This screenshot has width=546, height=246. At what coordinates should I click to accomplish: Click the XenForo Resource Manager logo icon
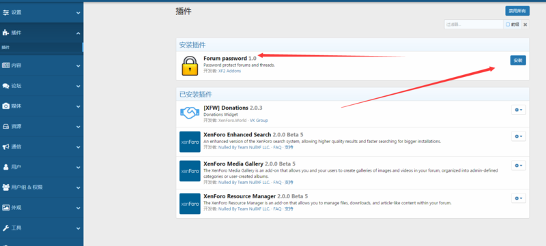pyautogui.click(x=190, y=204)
